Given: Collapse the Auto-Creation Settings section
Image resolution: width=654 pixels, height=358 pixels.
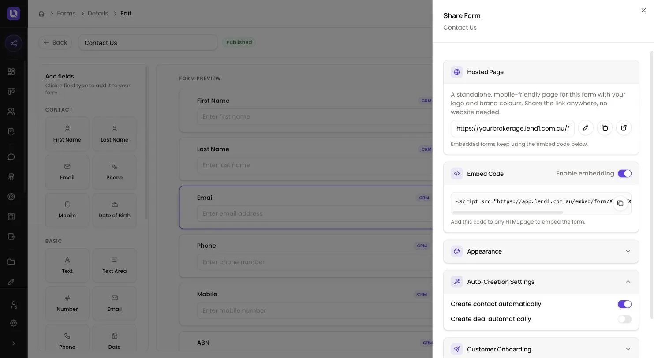Looking at the screenshot, I should tap(541, 282).
